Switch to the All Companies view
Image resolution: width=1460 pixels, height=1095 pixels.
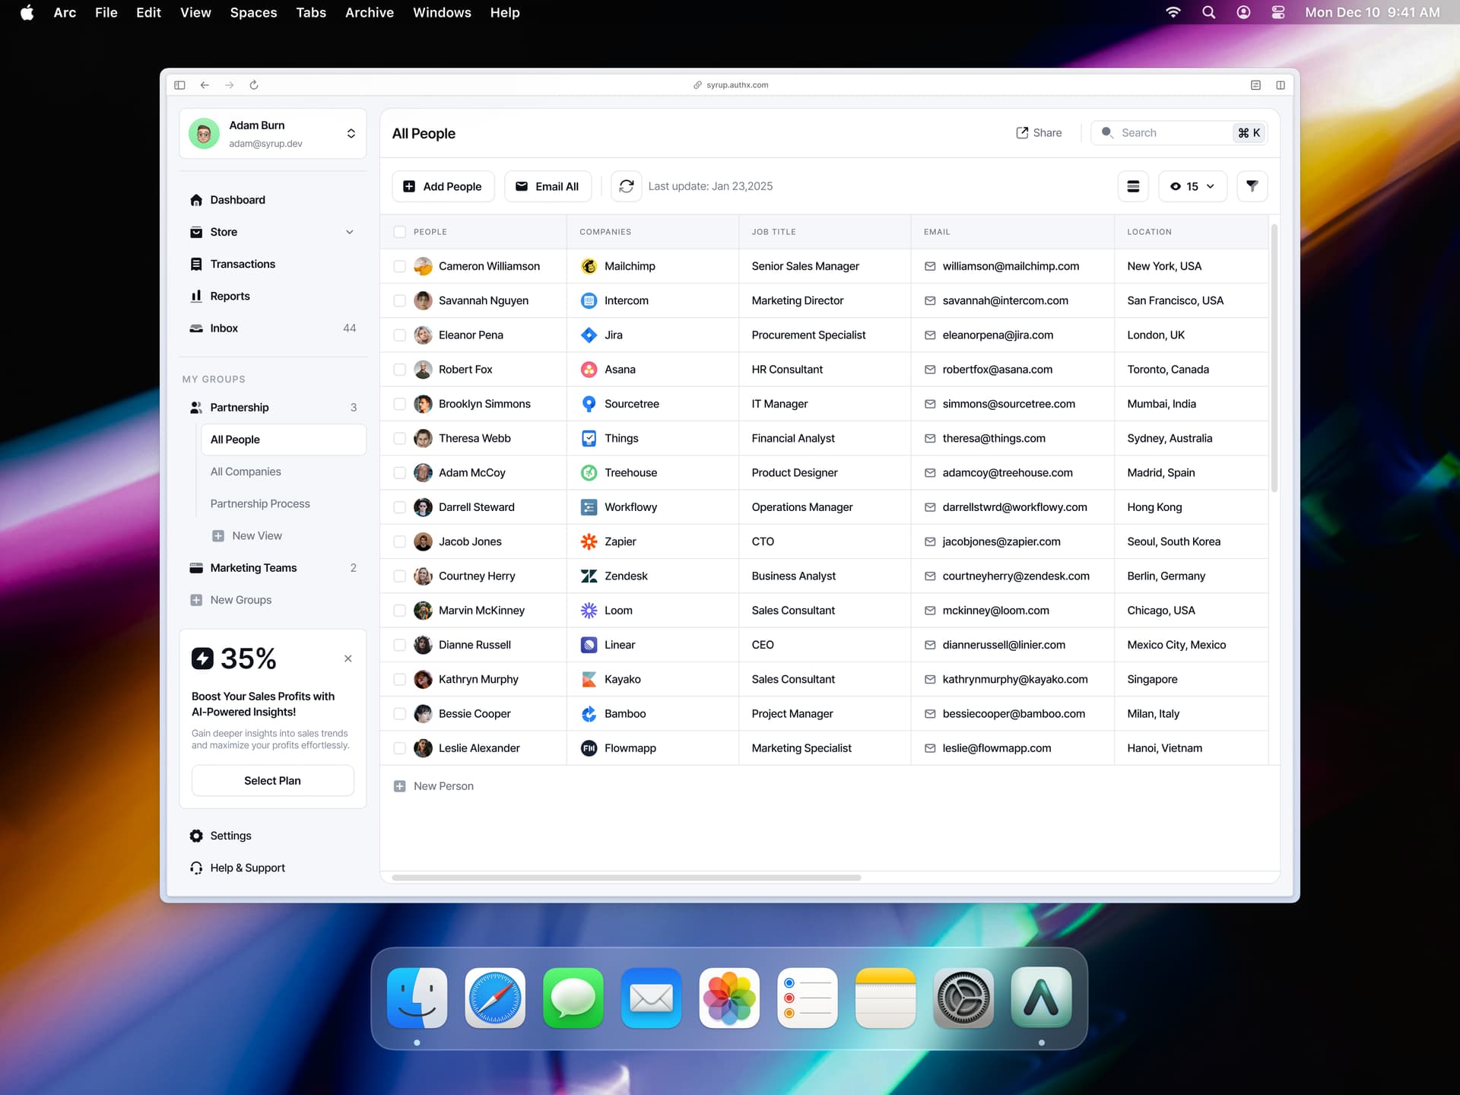click(246, 471)
